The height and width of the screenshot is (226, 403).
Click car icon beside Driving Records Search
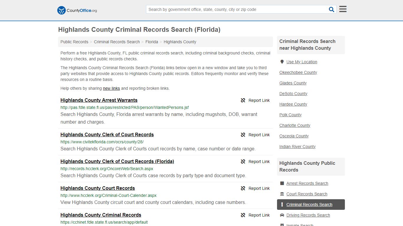click(x=282, y=215)
